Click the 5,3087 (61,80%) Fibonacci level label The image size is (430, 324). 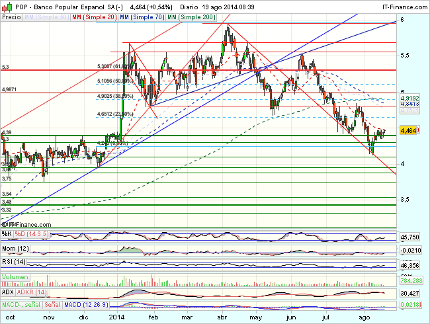click(x=115, y=66)
